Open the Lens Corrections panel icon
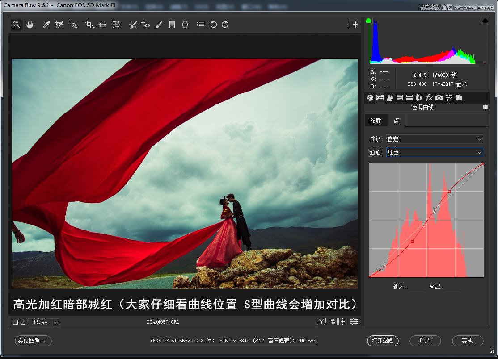This screenshot has width=498, height=359. [419, 98]
